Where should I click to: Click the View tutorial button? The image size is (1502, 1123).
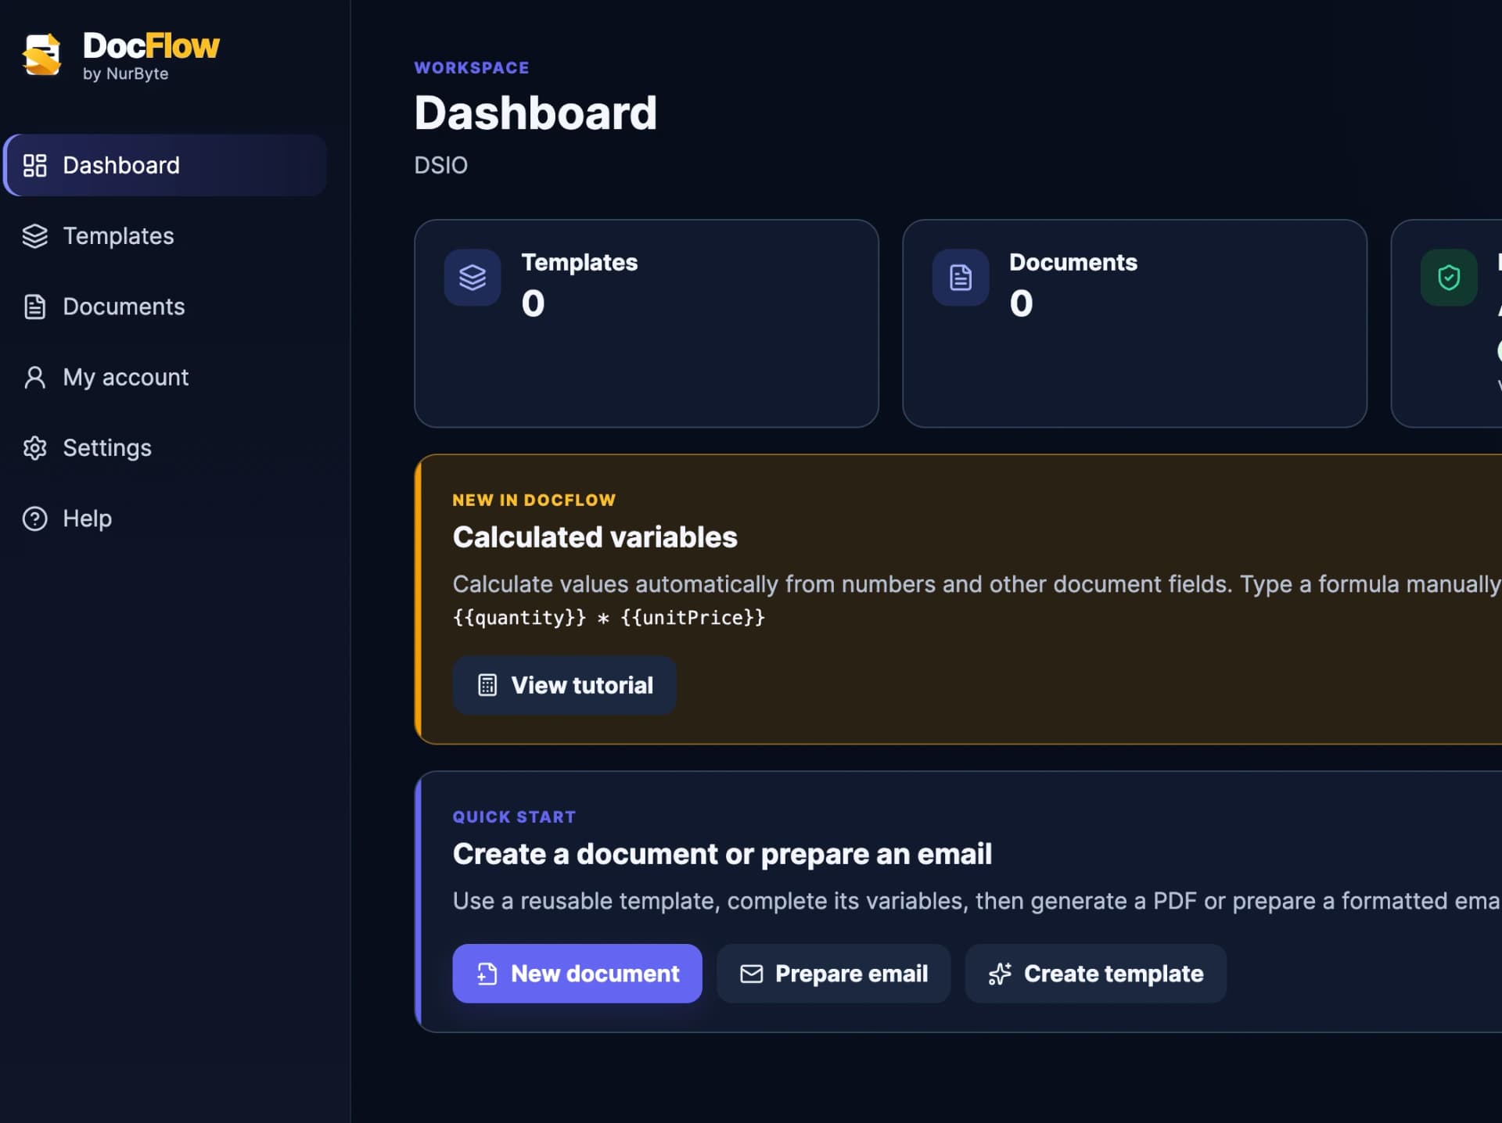tap(565, 685)
